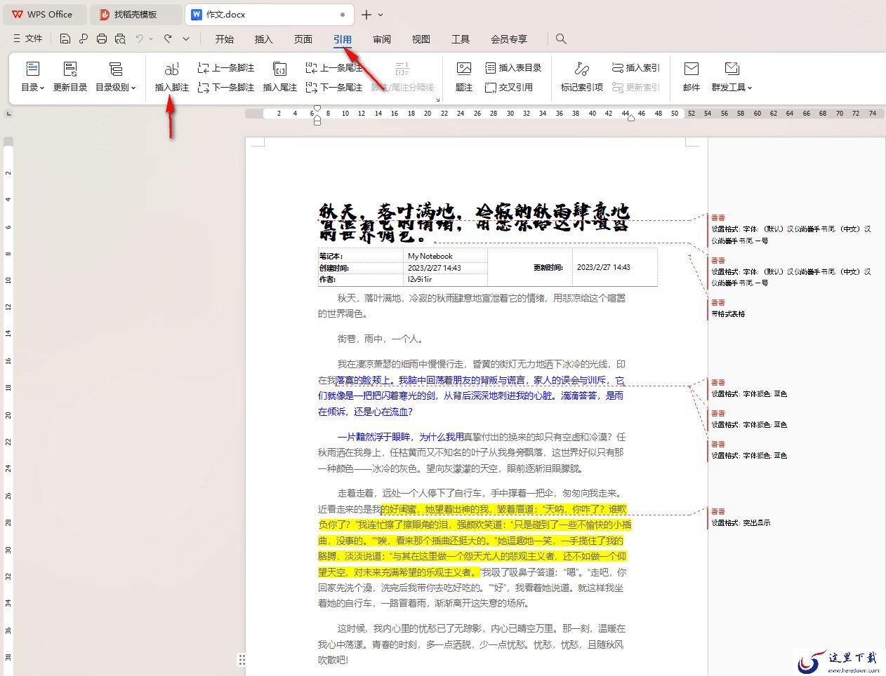Click the Print icon in quick access toolbar
This screenshot has height=676, width=886.
[102, 39]
